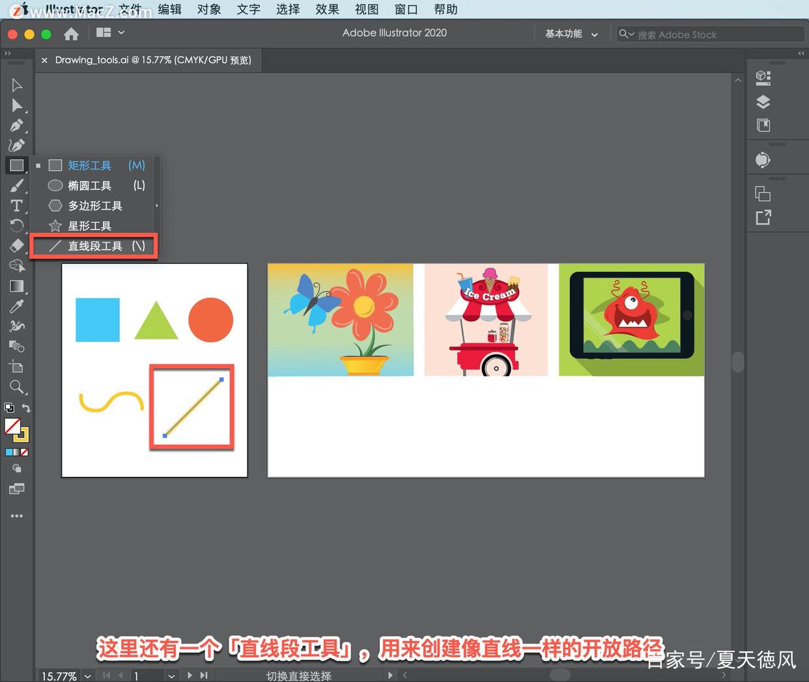Go to the previous artboard

[x=121, y=675]
